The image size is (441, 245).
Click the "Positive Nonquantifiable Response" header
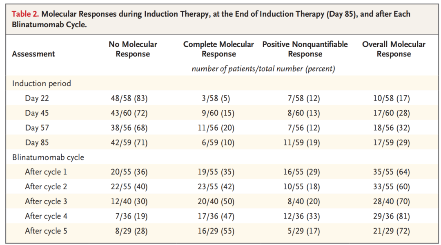point(305,49)
